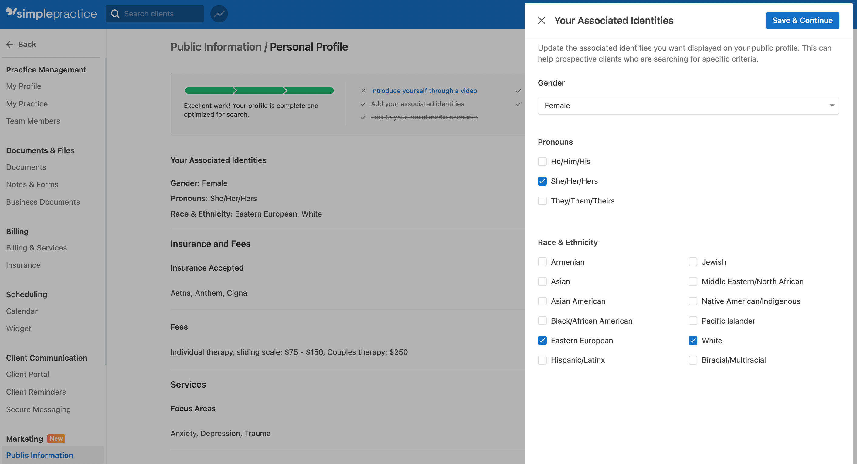The width and height of the screenshot is (857, 464).
Task: Open Client Portal
Action: [28, 374]
